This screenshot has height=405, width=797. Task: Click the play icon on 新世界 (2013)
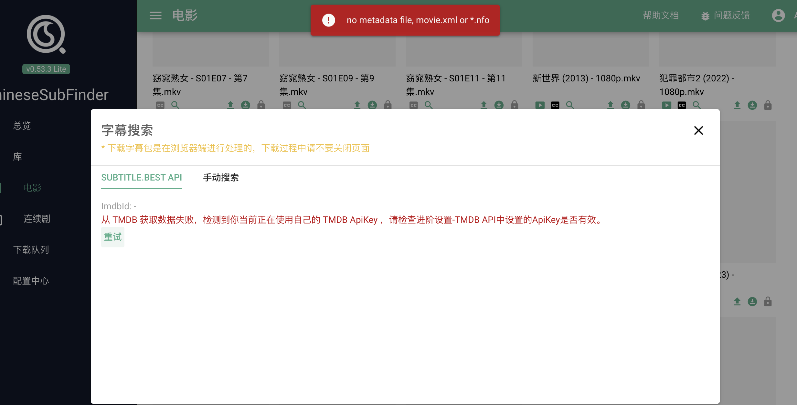click(x=539, y=105)
